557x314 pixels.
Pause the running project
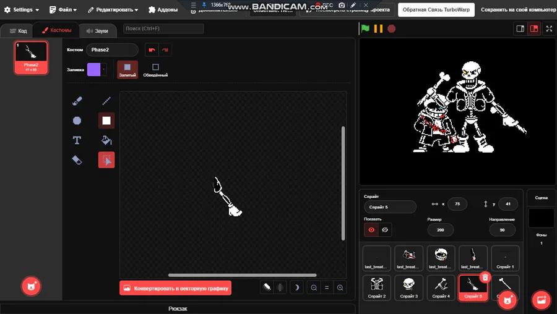tap(378, 28)
